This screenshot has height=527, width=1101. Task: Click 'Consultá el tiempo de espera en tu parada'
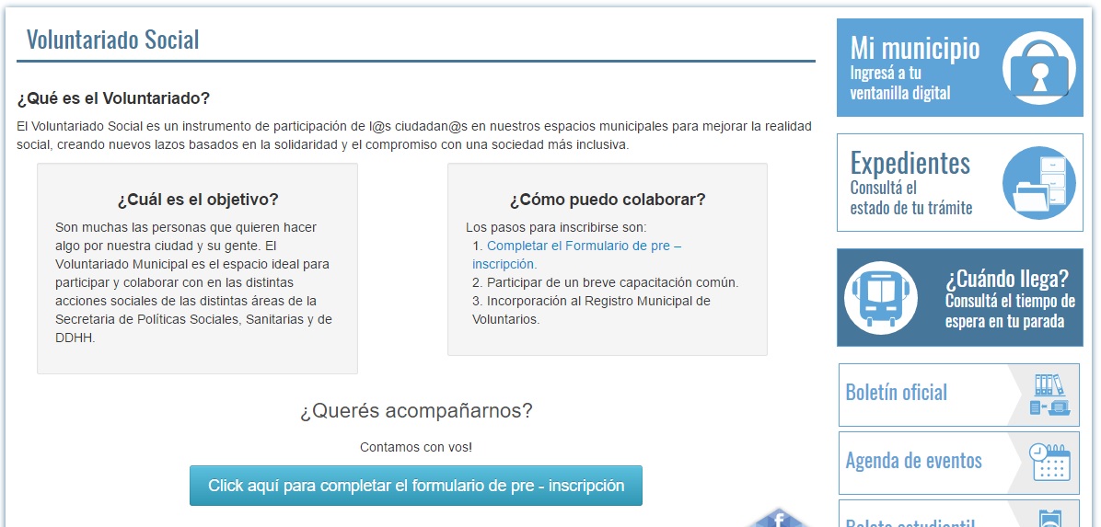coord(1009,311)
